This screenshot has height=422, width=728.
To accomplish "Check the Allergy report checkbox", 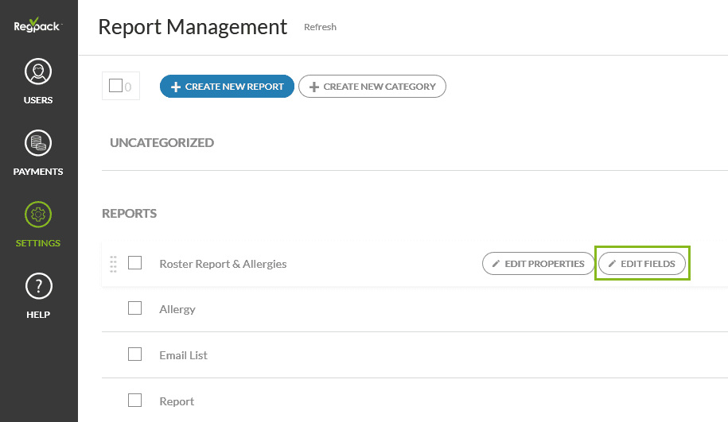I will 135,308.
